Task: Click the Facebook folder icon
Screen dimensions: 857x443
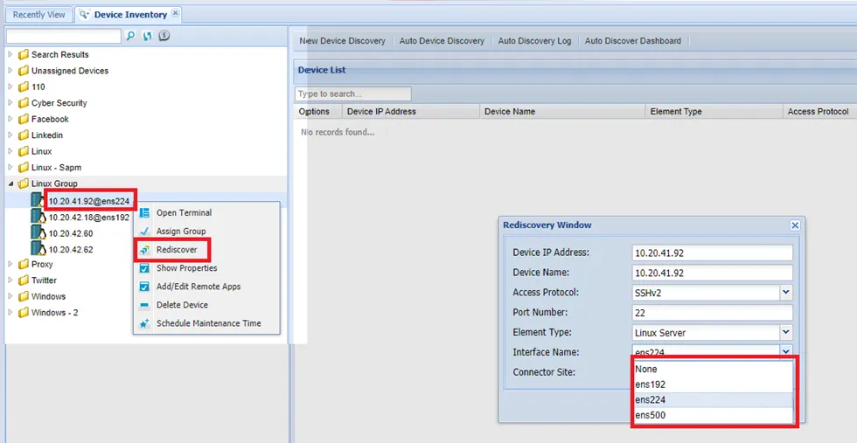Action: point(23,119)
